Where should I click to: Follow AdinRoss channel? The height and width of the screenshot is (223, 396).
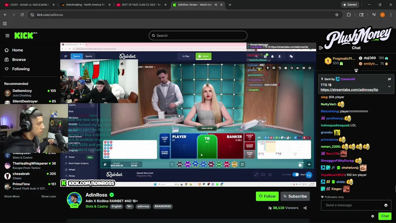[267, 196]
